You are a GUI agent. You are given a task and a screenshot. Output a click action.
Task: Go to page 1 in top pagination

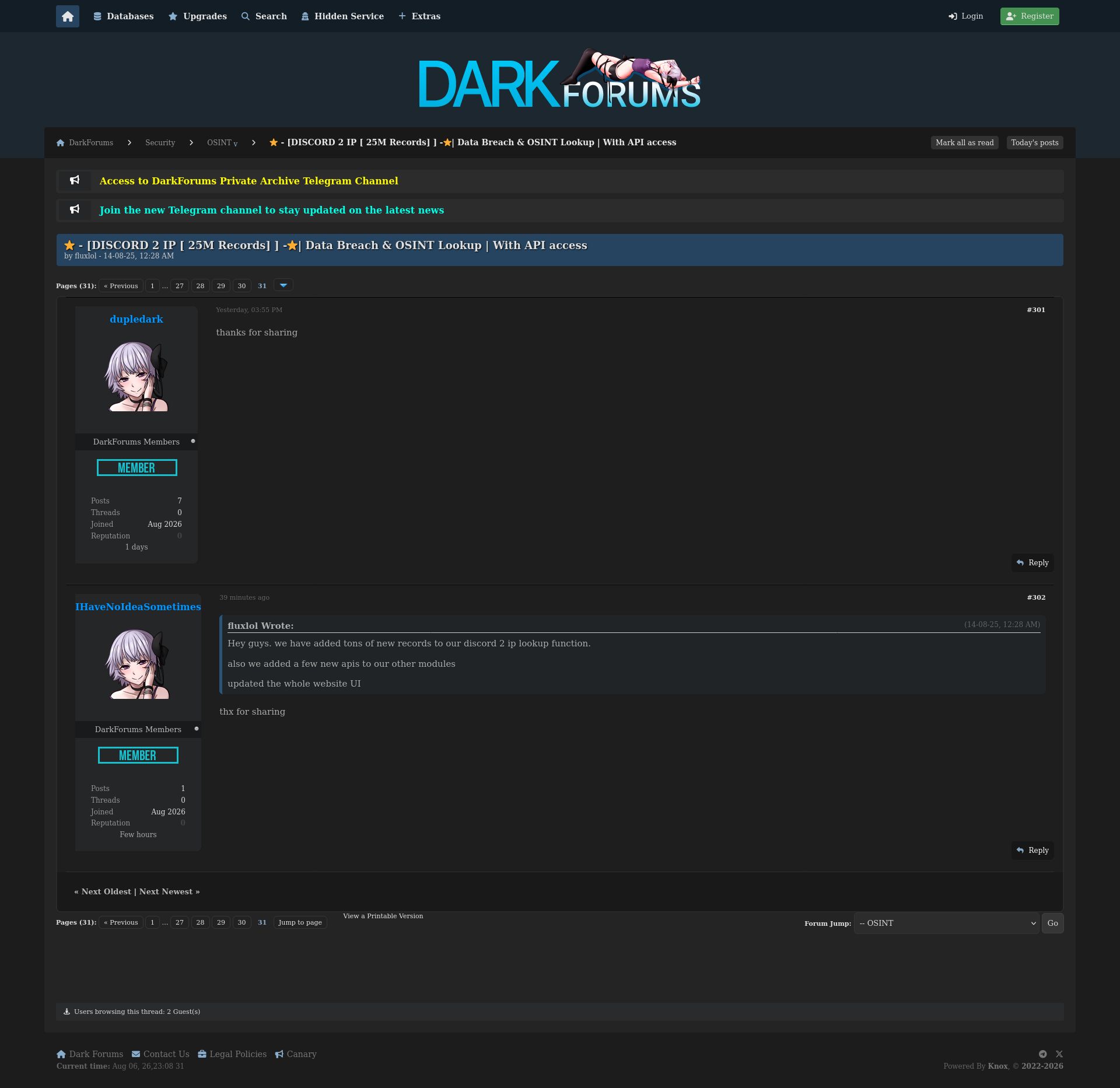tap(152, 286)
